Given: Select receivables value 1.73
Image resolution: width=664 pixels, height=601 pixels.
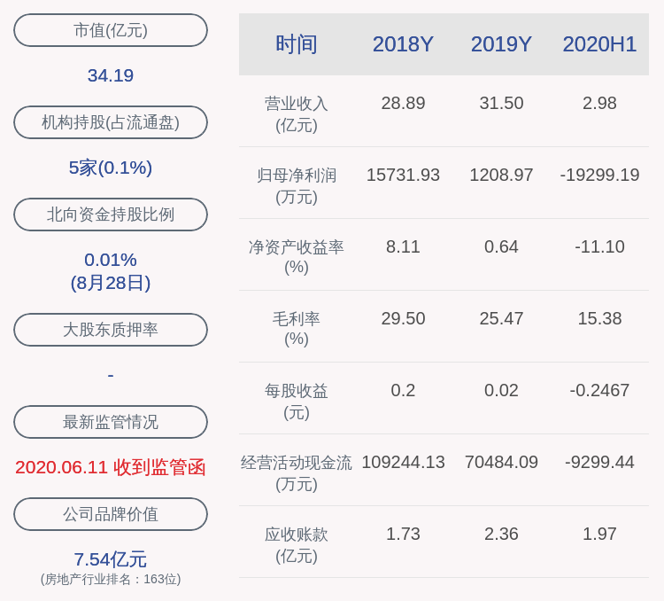Looking at the screenshot, I should pos(403,534).
